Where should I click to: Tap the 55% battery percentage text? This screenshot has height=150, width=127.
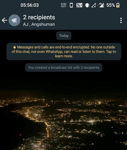111,5
